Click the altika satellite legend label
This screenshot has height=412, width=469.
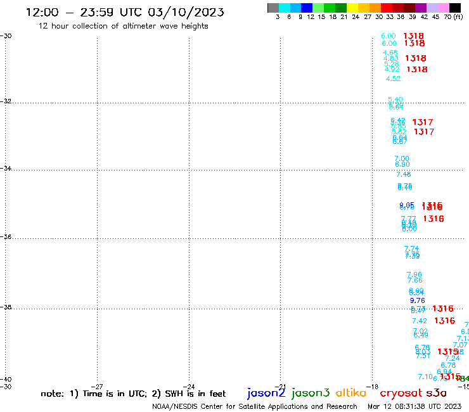[351, 393]
